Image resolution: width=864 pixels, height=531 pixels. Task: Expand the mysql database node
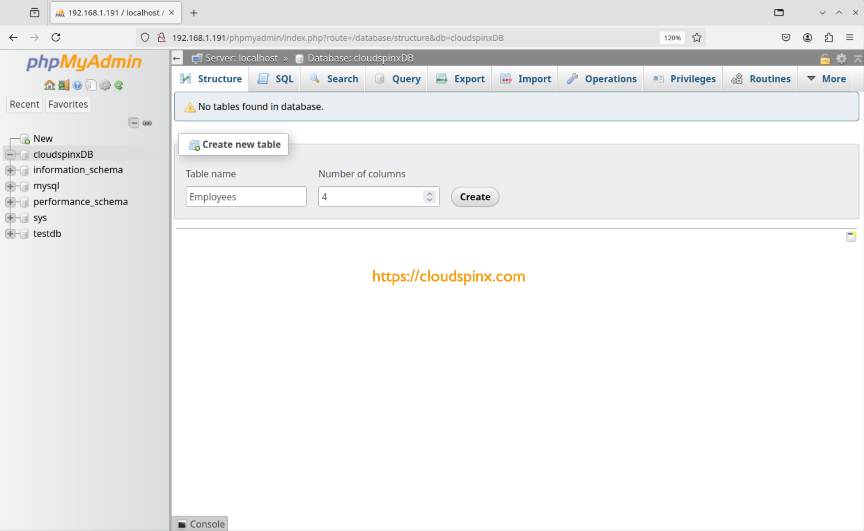coord(10,186)
